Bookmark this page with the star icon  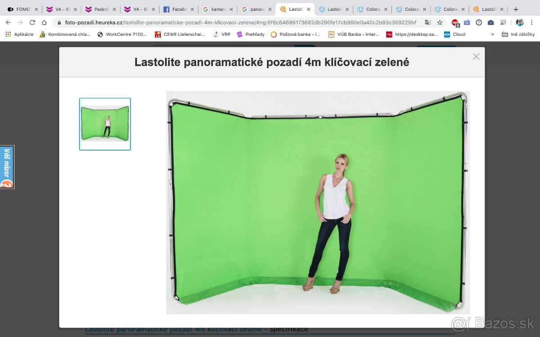point(440,22)
